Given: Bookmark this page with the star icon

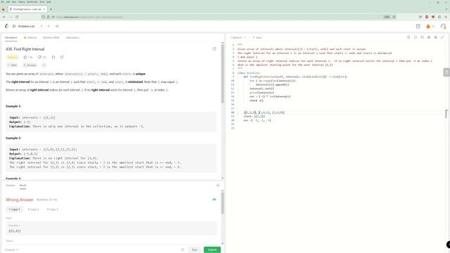Looking at the screenshot, I should [x=394, y=17].
